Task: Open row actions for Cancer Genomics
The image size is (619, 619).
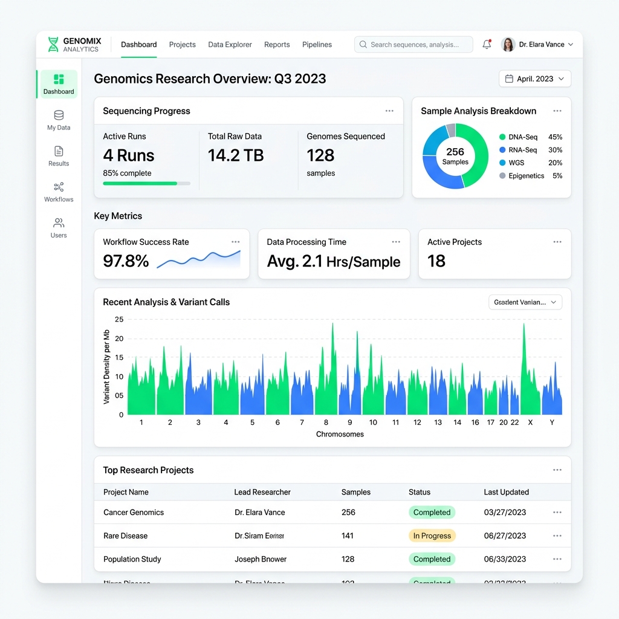Action: click(x=557, y=513)
